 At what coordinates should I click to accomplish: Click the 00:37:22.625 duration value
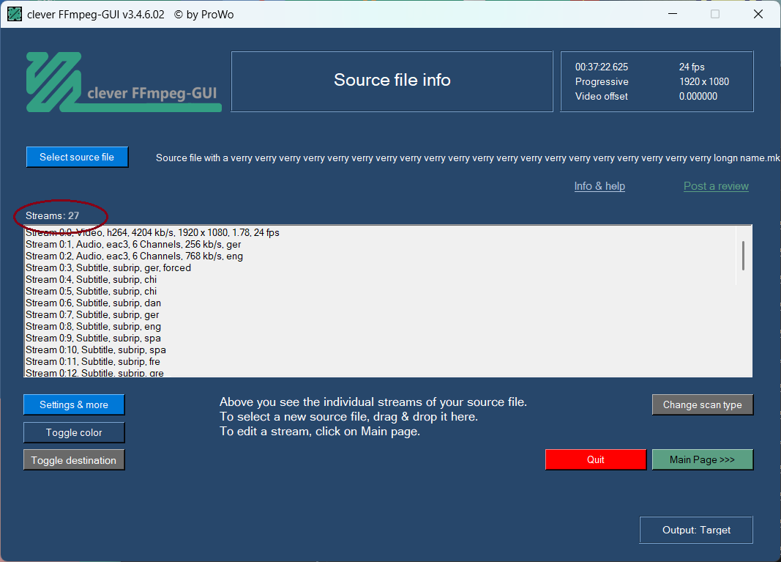pyautogui.click(x=602, y=67)
